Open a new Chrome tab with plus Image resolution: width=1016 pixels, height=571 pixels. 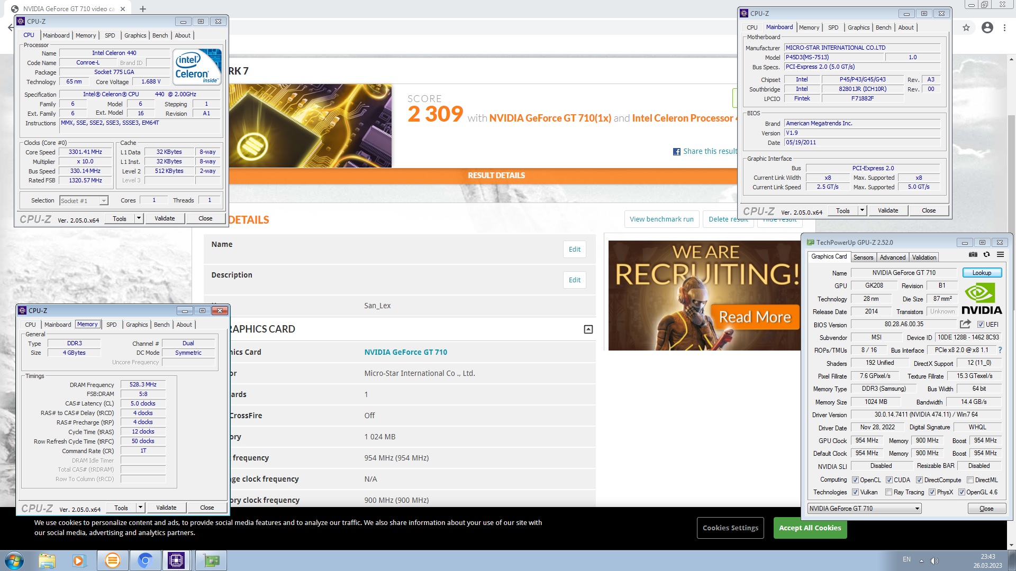pyautogui.click(x=143, y=9)
